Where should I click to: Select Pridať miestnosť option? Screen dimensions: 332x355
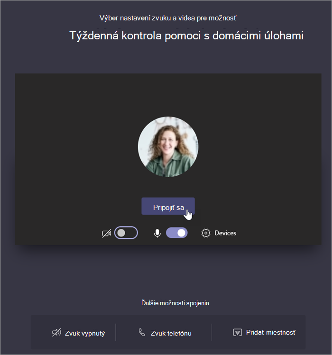click(271, 332)
